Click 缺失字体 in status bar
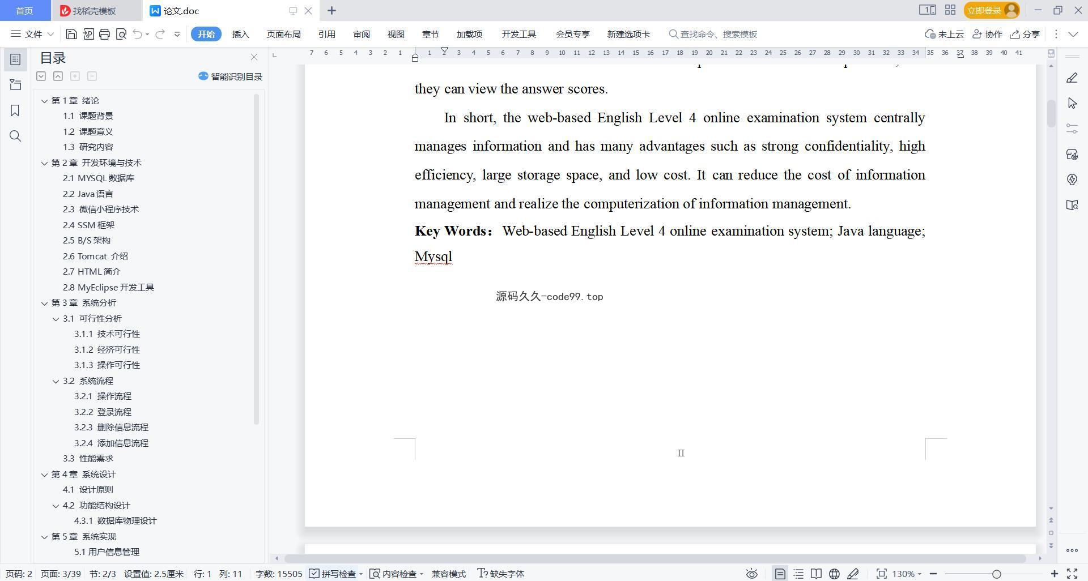Viewport: 1088px width, 581px height. tap(501, 574)
